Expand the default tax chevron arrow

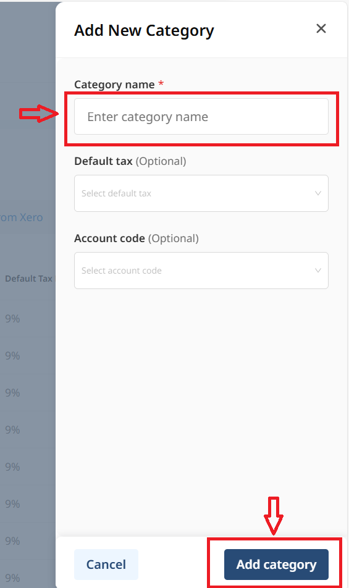click(318, 193)
